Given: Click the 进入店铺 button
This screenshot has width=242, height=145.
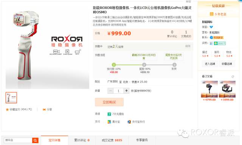Looking at the screenshot, I should click(210, 64).
